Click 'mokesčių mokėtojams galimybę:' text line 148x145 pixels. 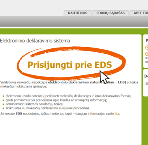click(24, 86)
